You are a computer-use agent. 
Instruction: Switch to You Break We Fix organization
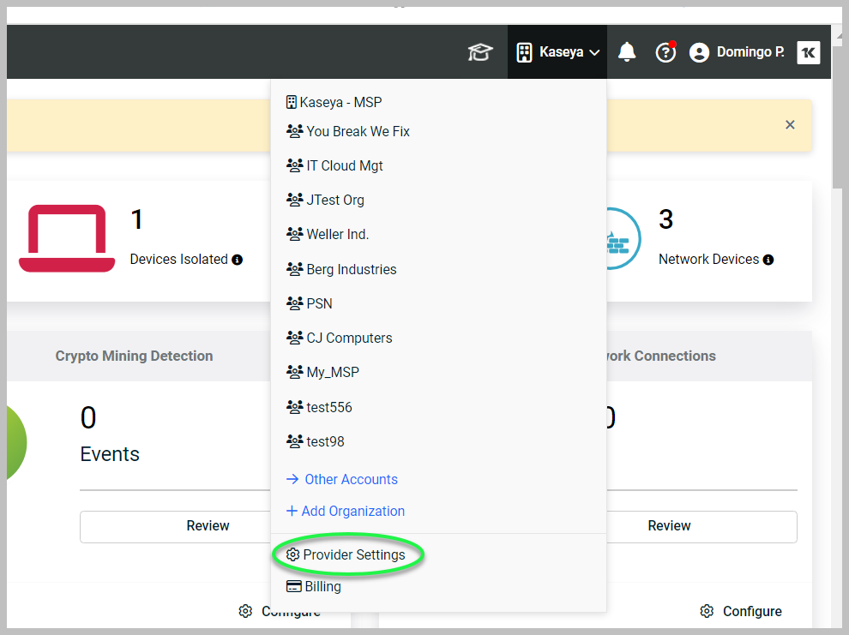(x=347, y=131)
